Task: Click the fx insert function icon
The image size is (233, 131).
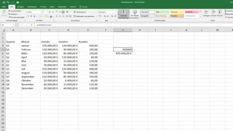Action: pyautogui.click(x=31, y=25)
